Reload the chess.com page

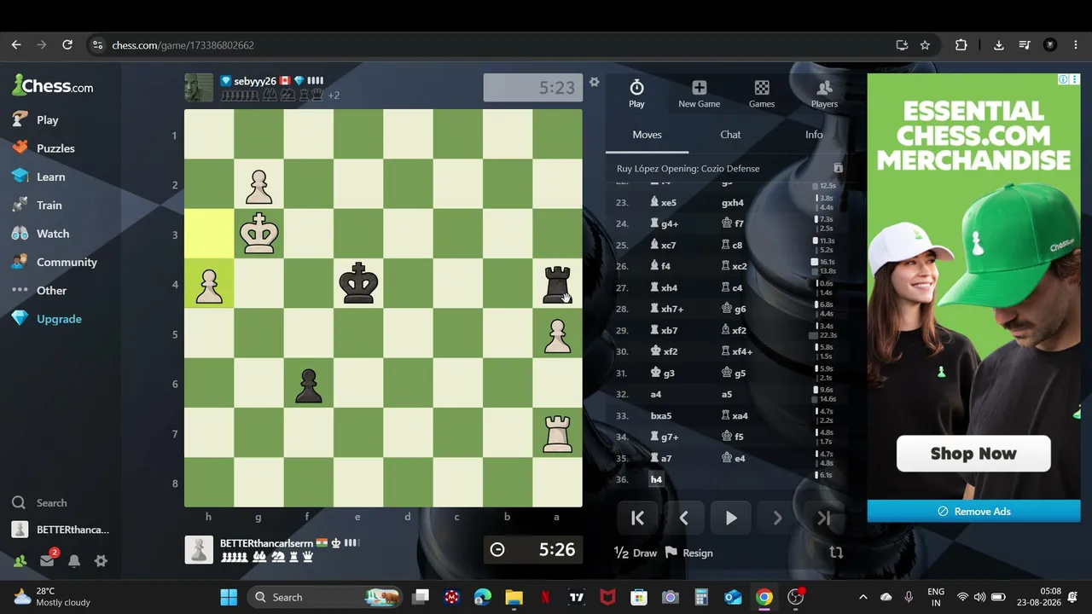[x=67, y=45]
